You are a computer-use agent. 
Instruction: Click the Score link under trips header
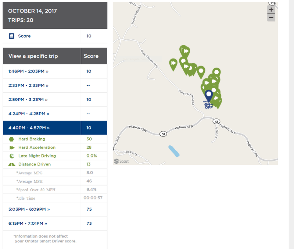(x=24, y=36)
